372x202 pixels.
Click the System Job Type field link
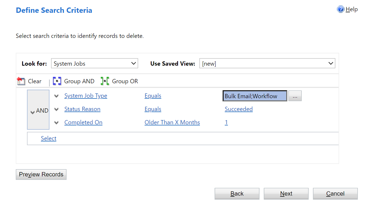tap(86, 96)
